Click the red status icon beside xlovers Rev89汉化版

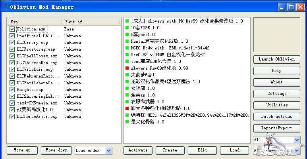127,68
